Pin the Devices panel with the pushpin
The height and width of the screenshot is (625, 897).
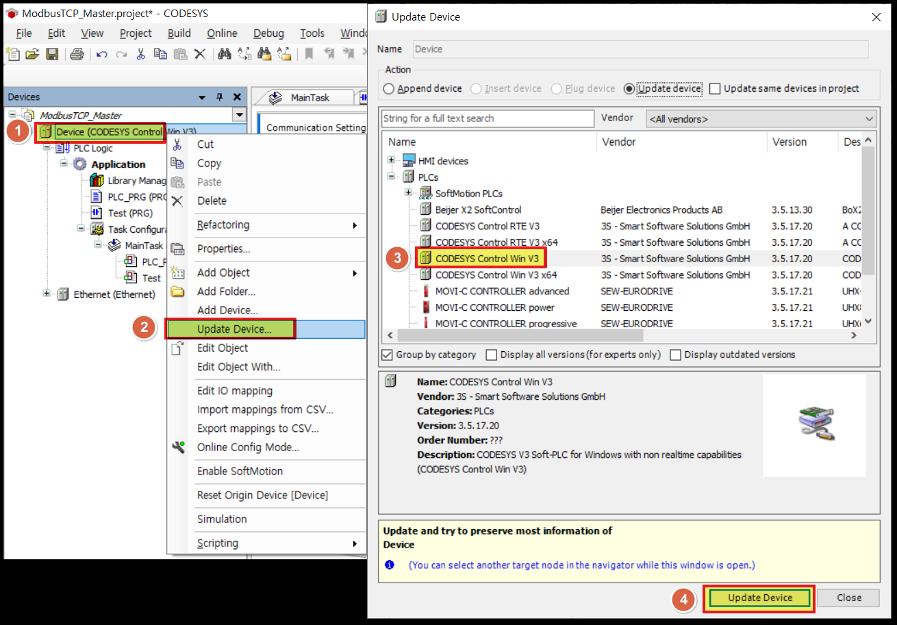tap(220, 97)
